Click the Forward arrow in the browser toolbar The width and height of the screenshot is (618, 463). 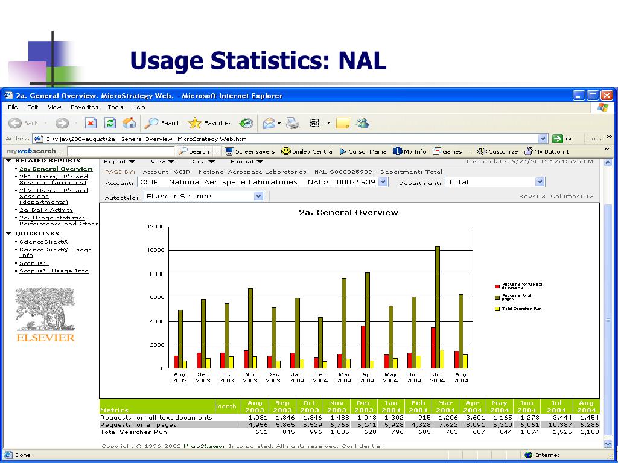click(62, 123)
